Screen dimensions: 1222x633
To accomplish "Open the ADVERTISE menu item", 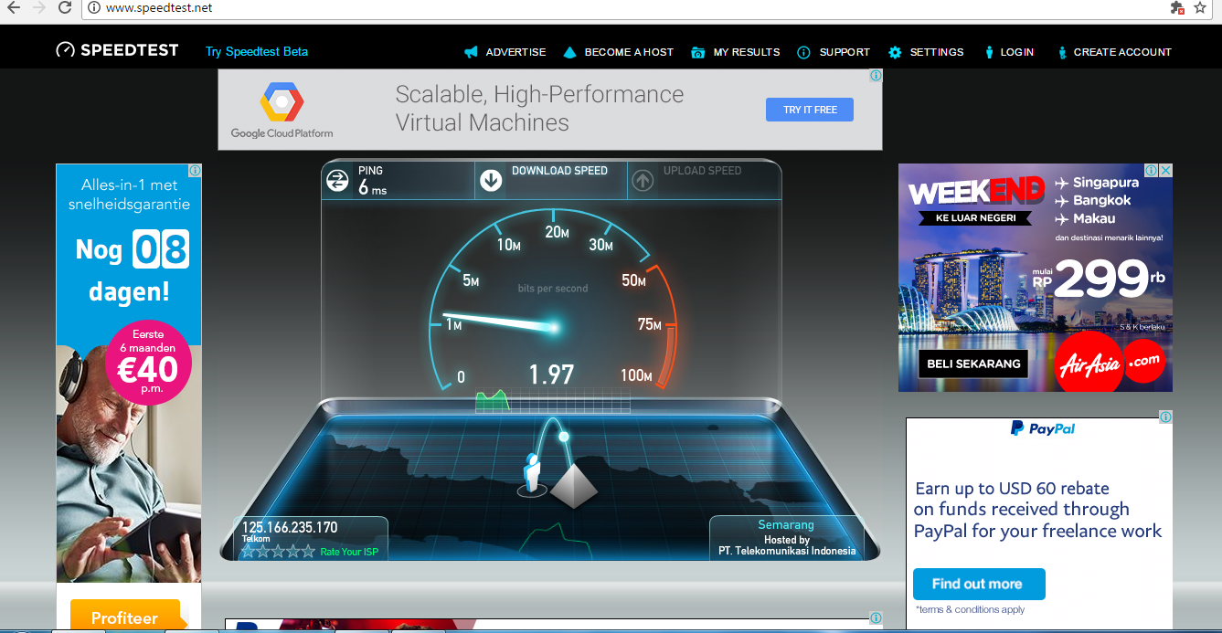I will point(515,52).
